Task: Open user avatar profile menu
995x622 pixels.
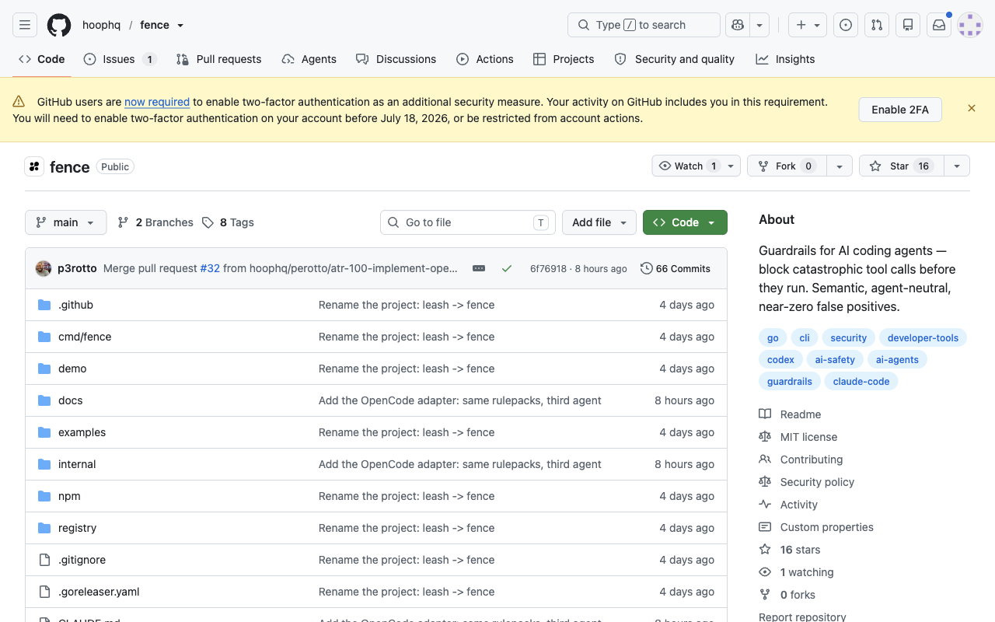Action: [x=970, y=25]
